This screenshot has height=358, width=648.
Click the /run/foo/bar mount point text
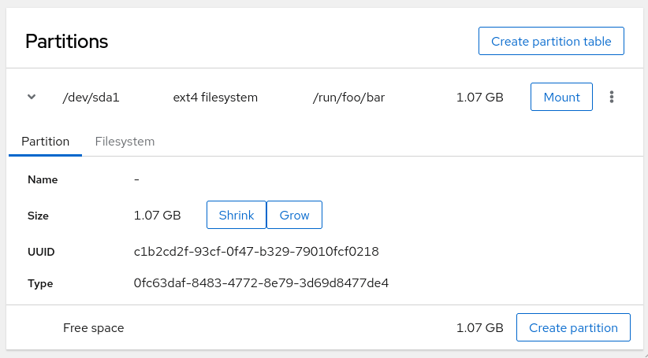[348, 98]
